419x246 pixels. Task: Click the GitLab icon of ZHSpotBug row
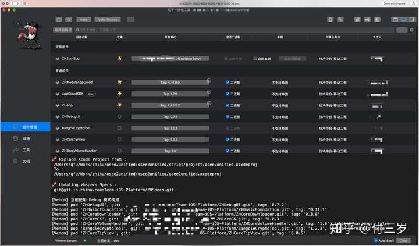click(57, 59)
